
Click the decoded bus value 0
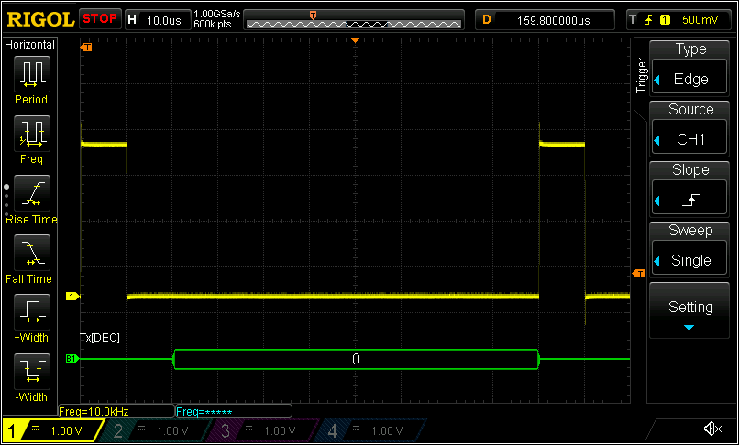coord(356,359)
